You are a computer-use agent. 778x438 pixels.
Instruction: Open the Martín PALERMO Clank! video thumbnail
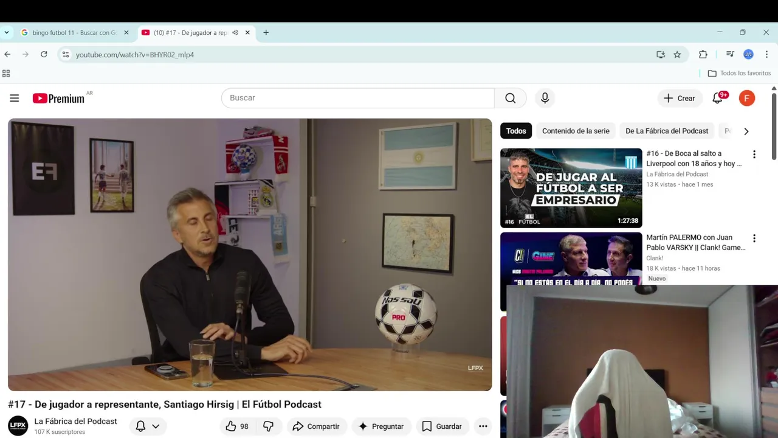(571, 259)
